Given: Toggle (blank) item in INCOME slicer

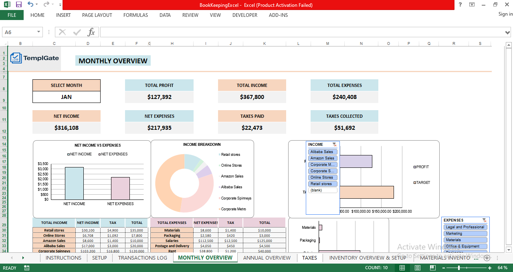Looking at the screenshot, I should 323,190.
